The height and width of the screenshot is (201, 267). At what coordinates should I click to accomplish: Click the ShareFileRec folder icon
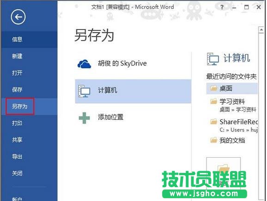pos(213,122)
